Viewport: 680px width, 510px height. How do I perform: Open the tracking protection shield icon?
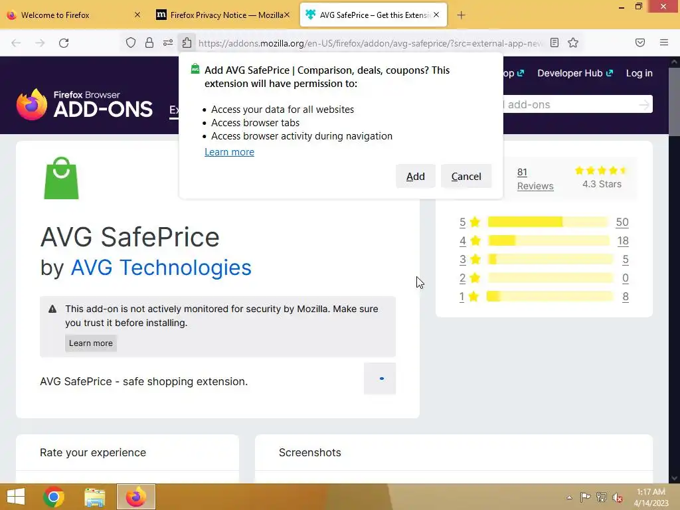[x=131, y=42]
